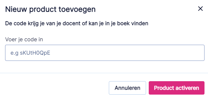The height and width of the screenshot is (97, 208).
Task: Click the Voer je code in label
Action: [x=24, y=39]
